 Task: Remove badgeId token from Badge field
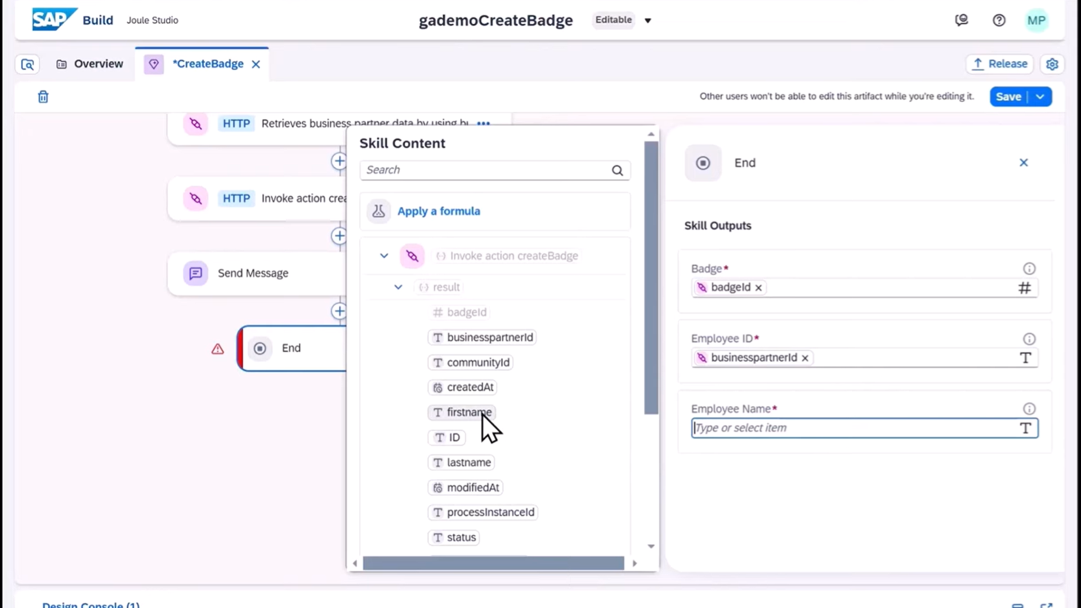pyautogui.click(x=758, y=288)
